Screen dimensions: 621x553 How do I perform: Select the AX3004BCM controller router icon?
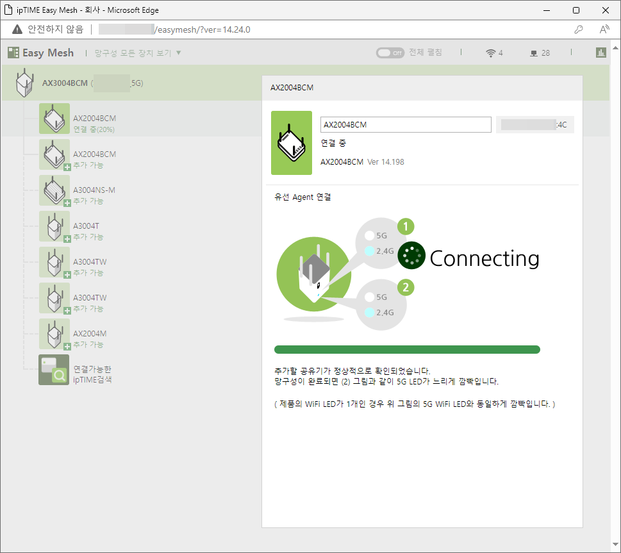24,83
